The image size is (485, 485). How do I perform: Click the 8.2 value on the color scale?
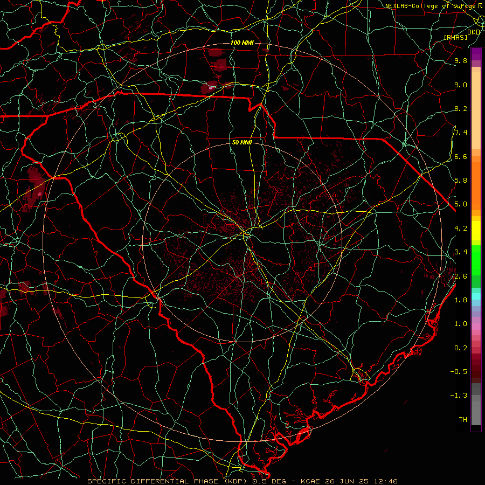[x=461, y=108]
